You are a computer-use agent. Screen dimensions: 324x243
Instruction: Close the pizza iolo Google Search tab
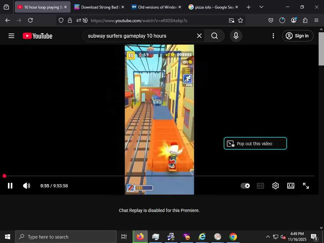coord(237,7)
